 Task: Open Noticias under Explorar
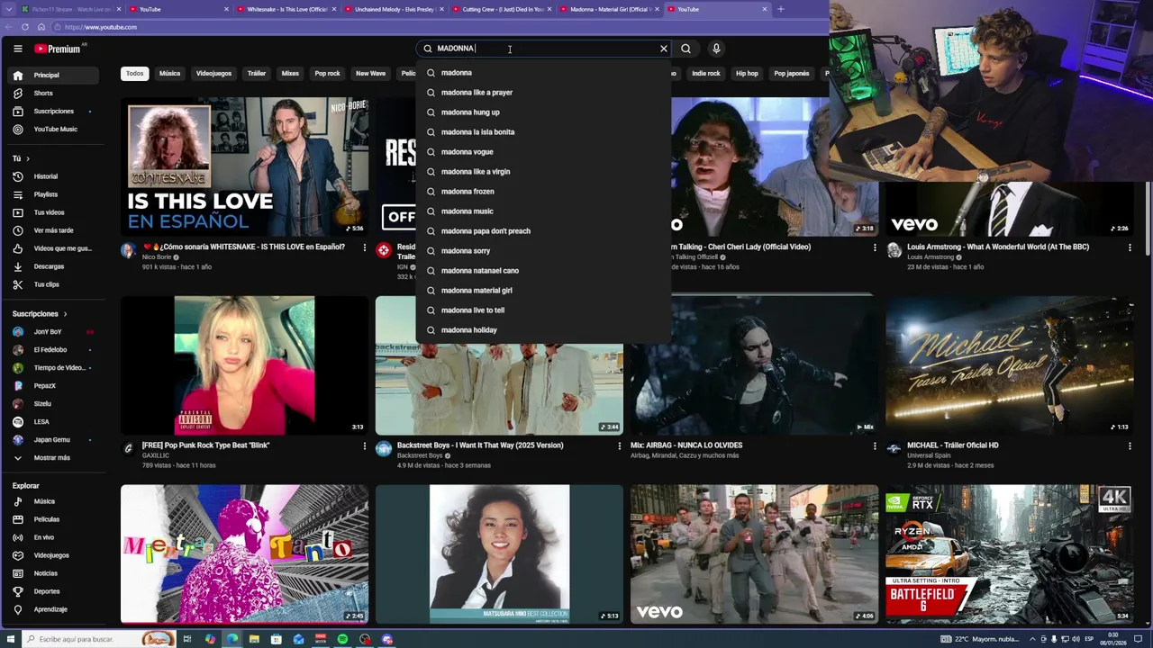[54, 573]
